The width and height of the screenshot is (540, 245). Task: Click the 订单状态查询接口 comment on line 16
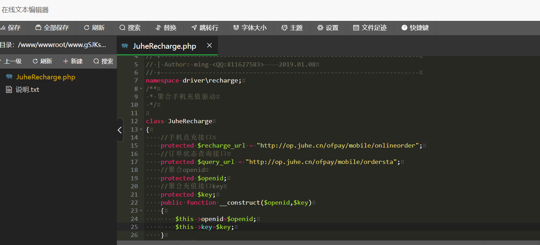point(194,154)
